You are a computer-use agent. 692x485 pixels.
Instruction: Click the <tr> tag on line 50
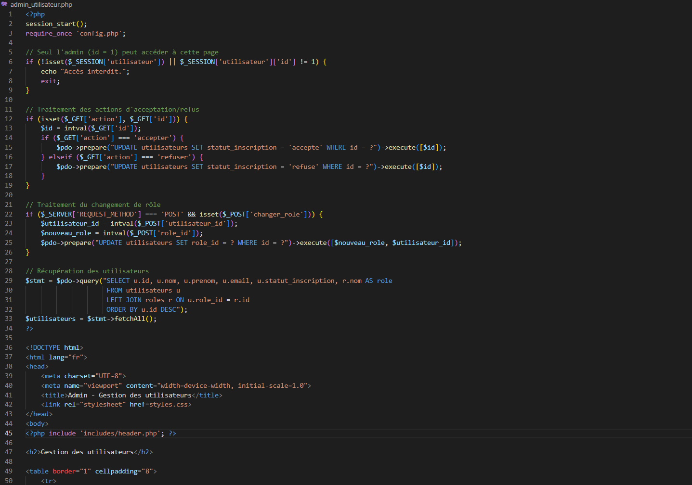click(49, 481)
